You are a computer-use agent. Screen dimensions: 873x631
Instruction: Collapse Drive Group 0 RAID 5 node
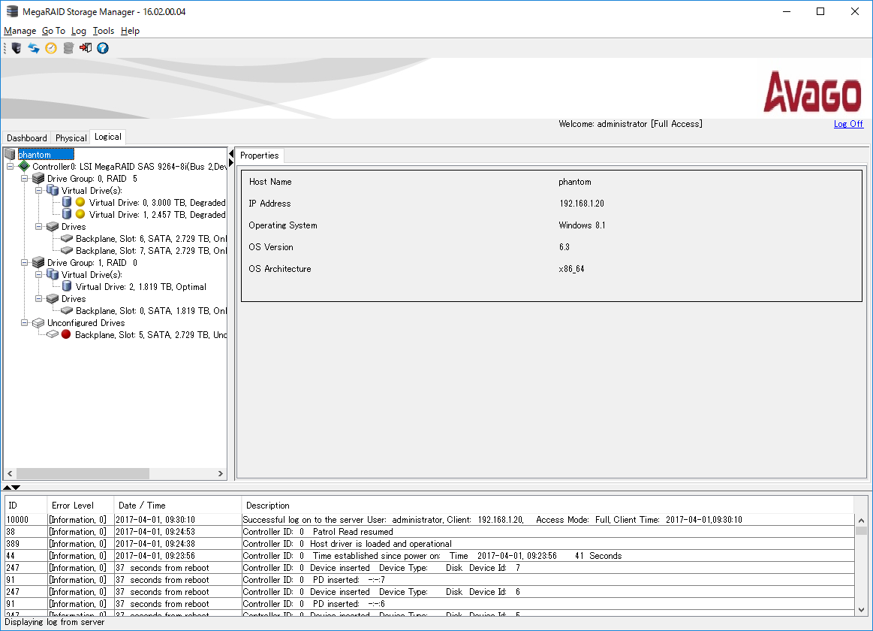click(x=25, y=179)
